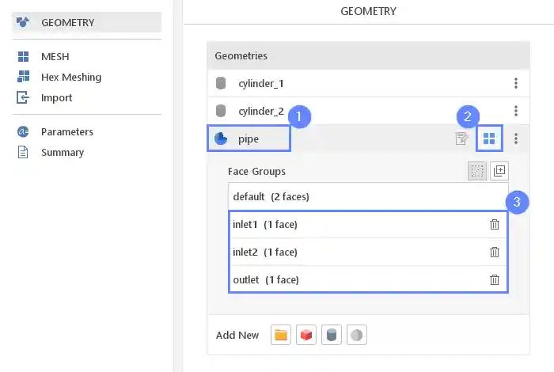Click the folder icon next to Add New

(x=280, y=335)
